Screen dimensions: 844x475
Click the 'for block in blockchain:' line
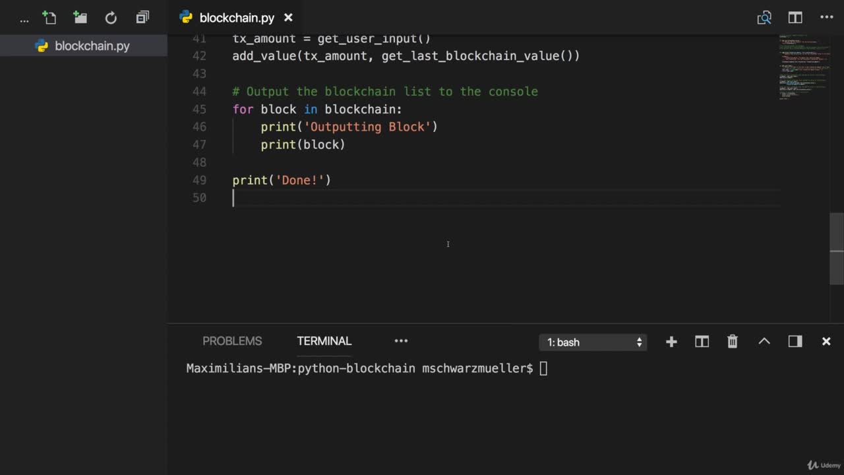click(x=317, y=109)
